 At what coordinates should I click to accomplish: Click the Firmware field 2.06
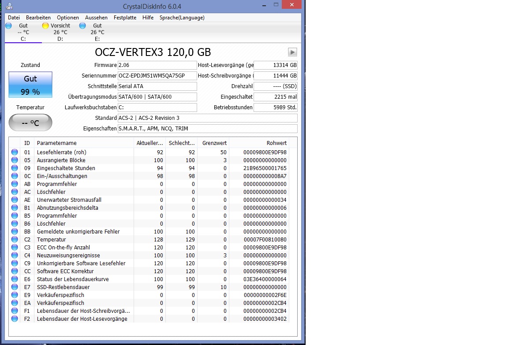point(157,65)
